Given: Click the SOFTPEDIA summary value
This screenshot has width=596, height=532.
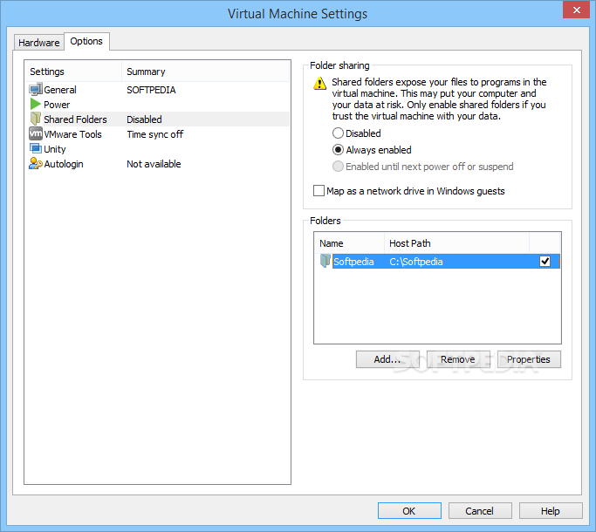Looking at the screenshot, I should (151, 90).
